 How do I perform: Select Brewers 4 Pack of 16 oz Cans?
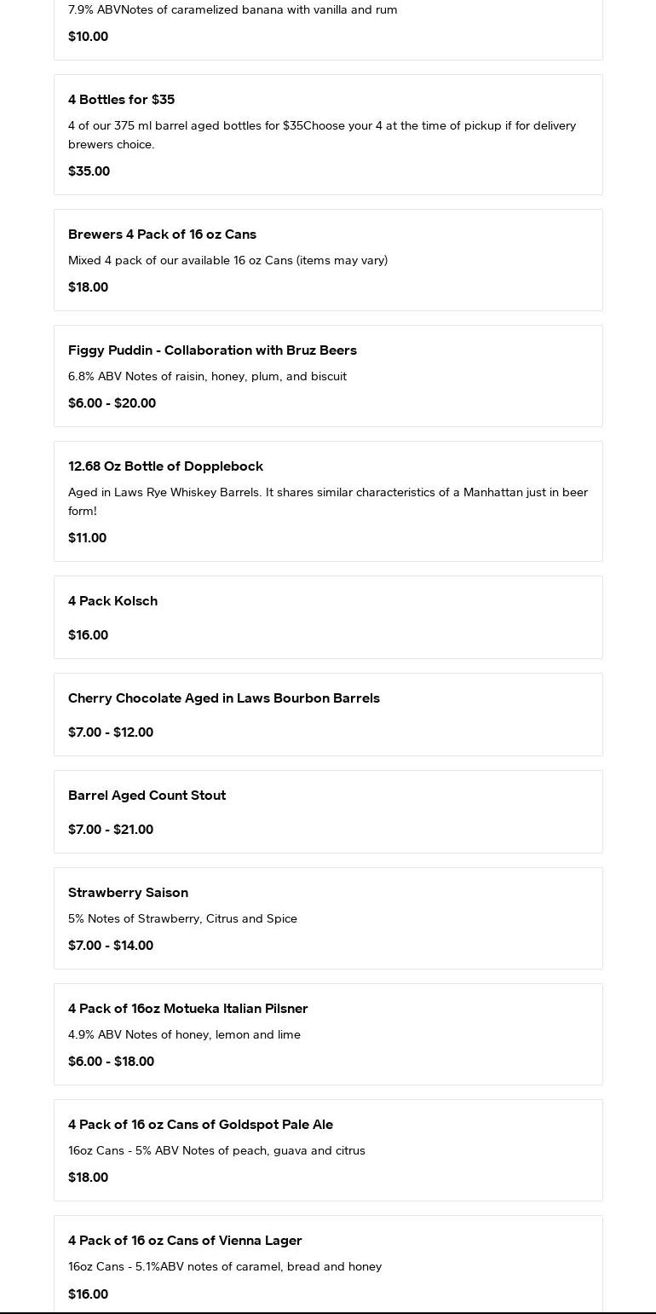click(x=162, y=234)
